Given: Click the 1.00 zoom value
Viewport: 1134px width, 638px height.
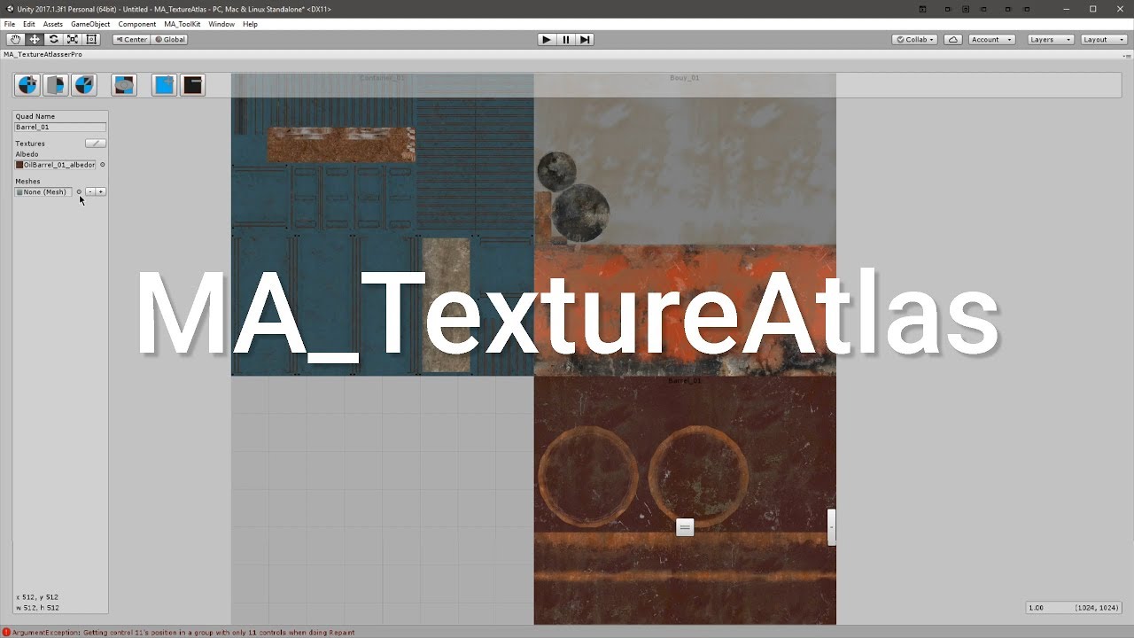Looking at the screenshot, I should tap(1037, 608).
